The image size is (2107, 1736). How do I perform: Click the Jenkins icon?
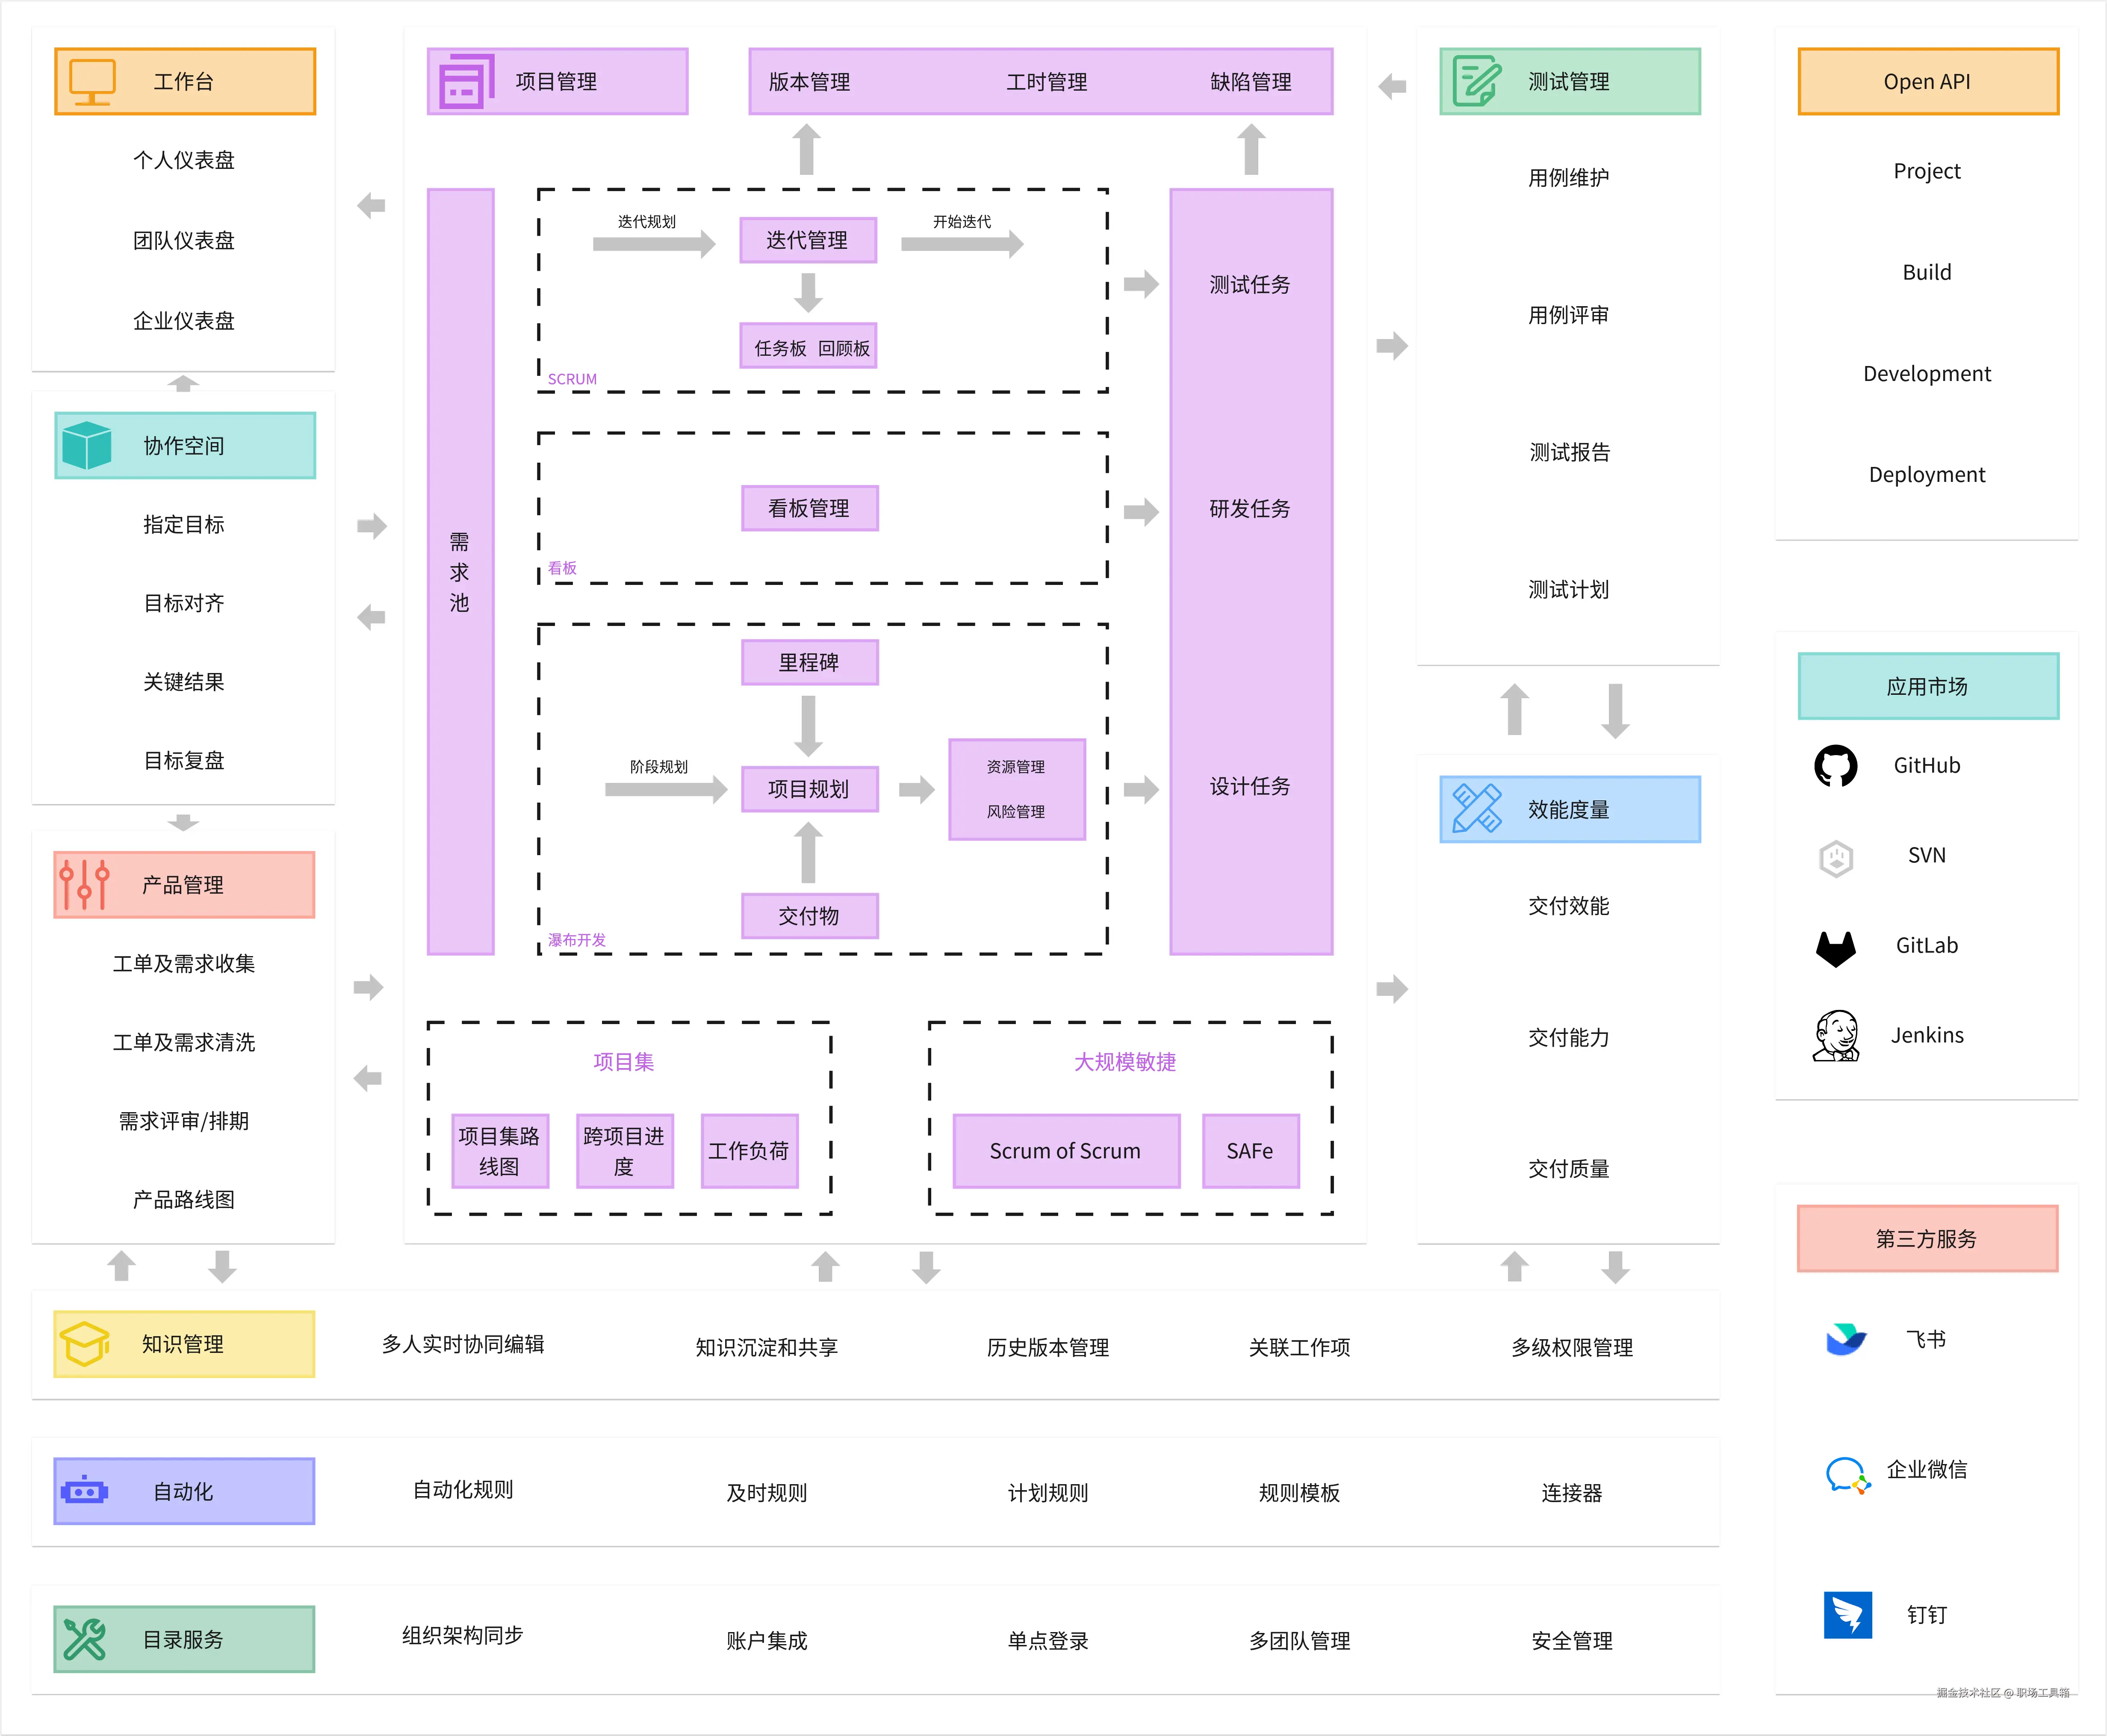tap(1836, 1035)
